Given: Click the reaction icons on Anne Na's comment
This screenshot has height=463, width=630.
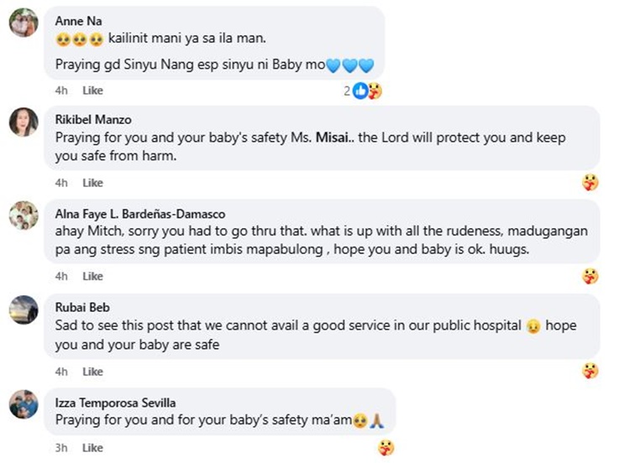Looking at the screenshot, I should [367, 91].
